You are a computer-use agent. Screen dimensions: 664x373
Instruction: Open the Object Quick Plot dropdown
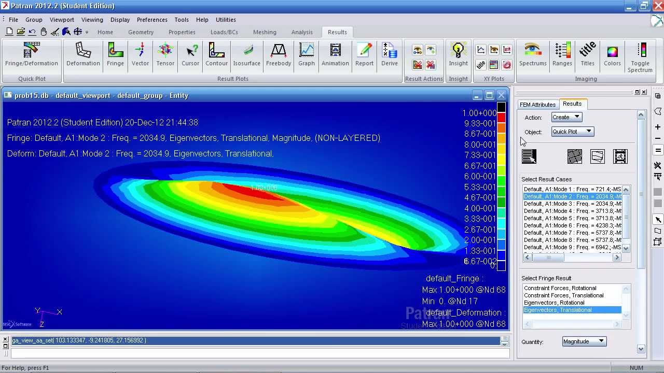tap(572, 132)
